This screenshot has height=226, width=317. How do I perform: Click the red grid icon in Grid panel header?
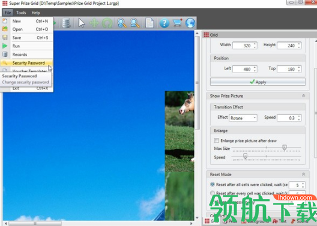pos(206,35)
